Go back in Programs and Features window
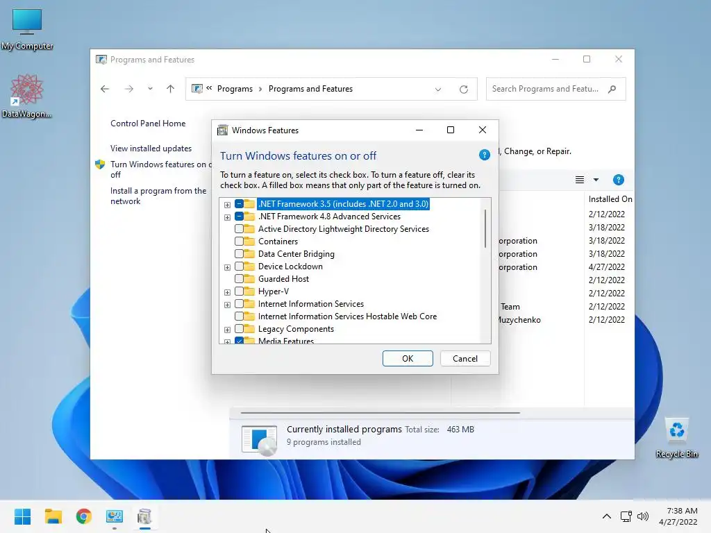The height and width of the screenshot is (533, 711). [105, 89]
